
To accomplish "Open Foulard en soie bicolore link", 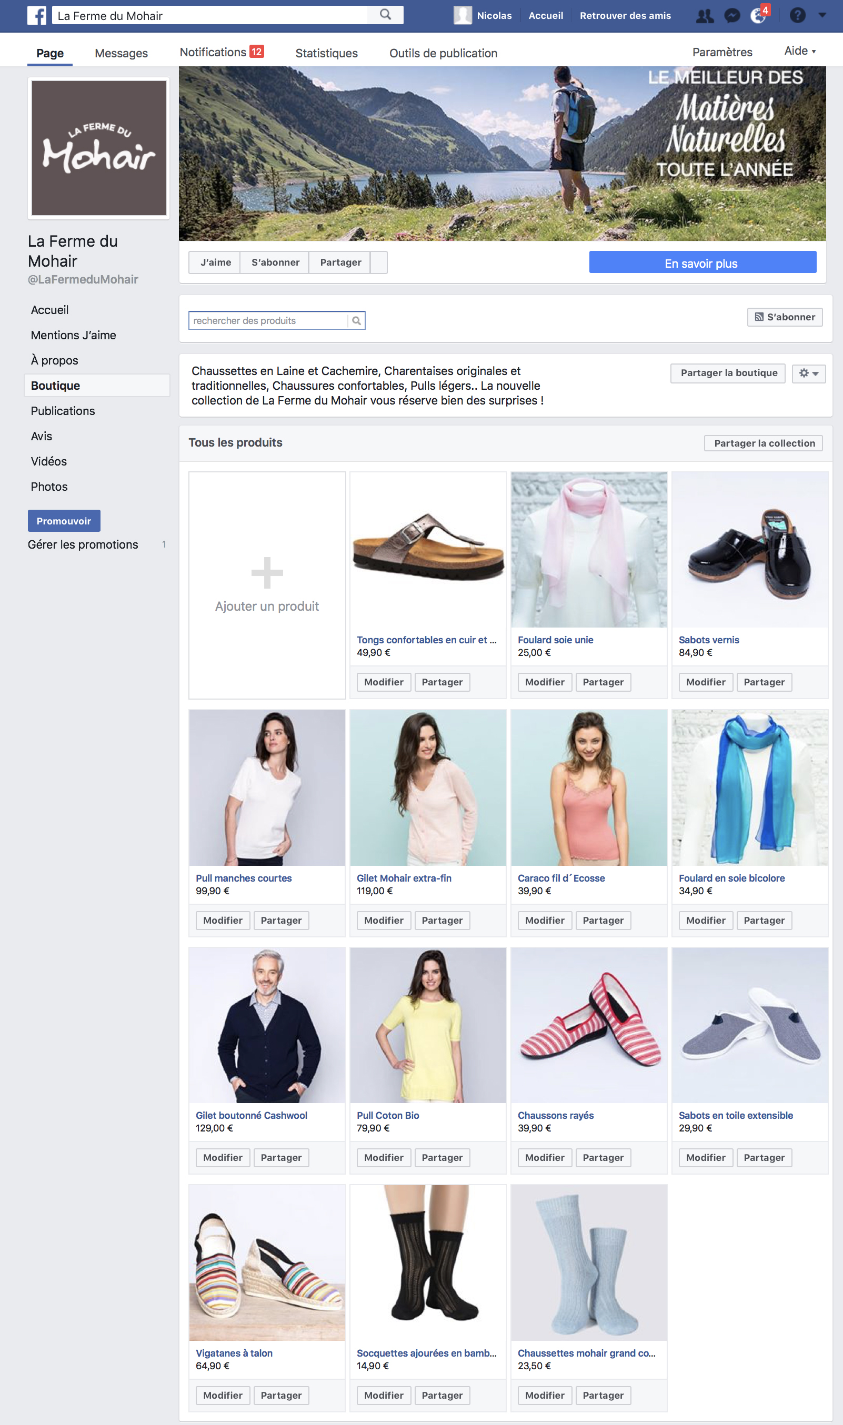I will pos(731,878).
